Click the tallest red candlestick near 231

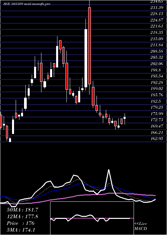(x=90, y=46)
